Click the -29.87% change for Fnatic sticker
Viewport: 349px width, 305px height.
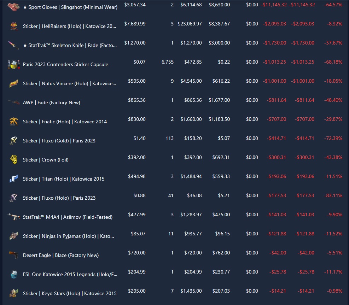pyautogui.click(x=333, y=119)
